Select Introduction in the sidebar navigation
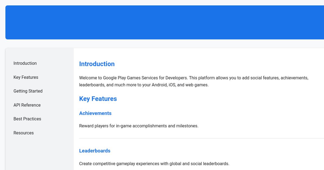324x170 pixels. 25,63
